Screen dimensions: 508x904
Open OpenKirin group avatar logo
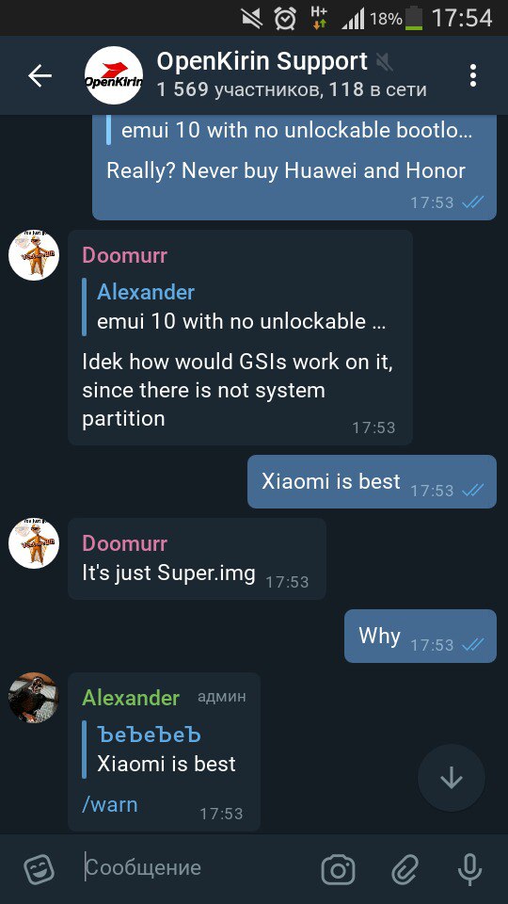click(x=114, y=75)
